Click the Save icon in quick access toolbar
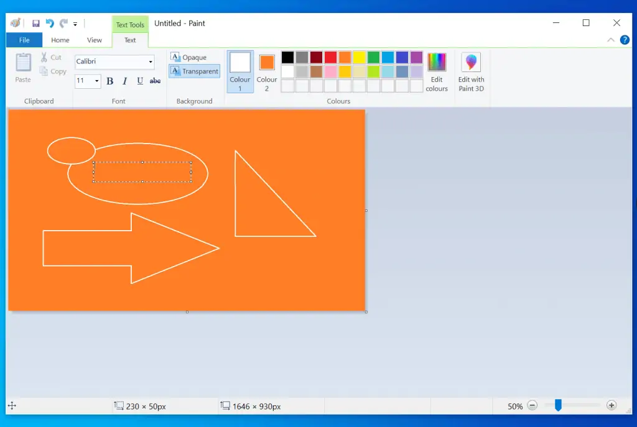 coord(36,24)
